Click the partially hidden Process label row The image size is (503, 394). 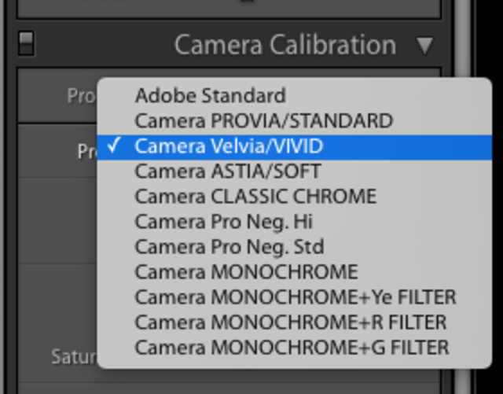(x=80, y=96)
